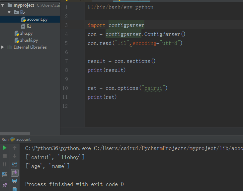Viewport: 243px width, 191px height.
Task: Collapse the lib folder
Action: 9,12
